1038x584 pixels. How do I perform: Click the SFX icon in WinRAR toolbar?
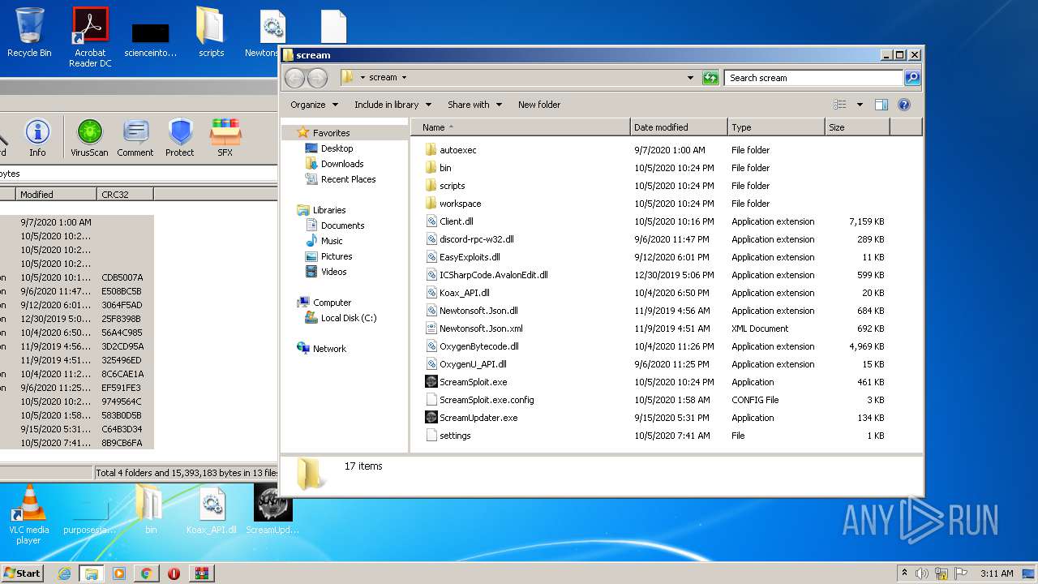pos(225,138)
